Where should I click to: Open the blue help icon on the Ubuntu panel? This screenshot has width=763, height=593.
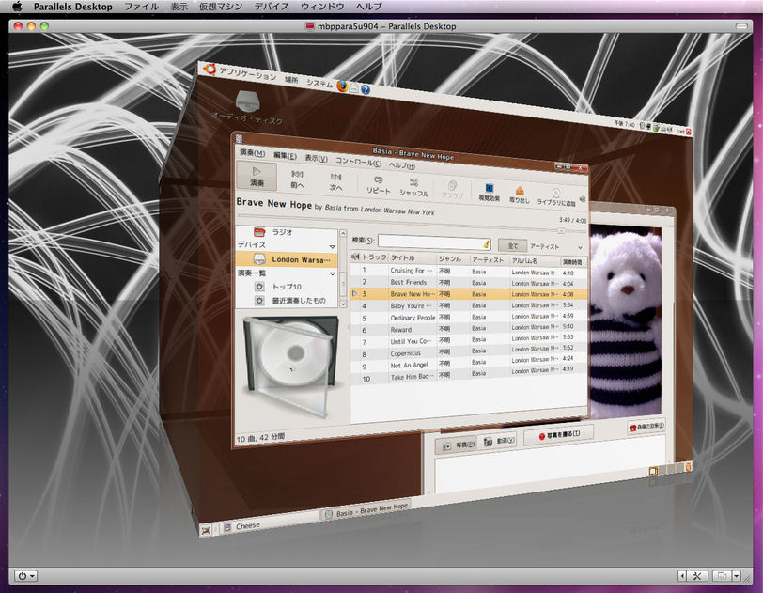point(365,89)
